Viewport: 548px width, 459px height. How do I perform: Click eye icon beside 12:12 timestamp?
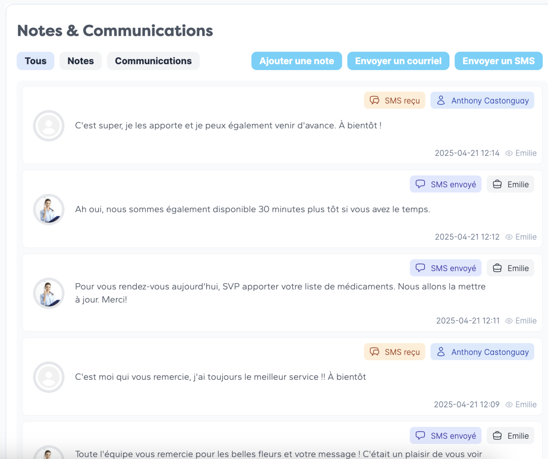509,237
